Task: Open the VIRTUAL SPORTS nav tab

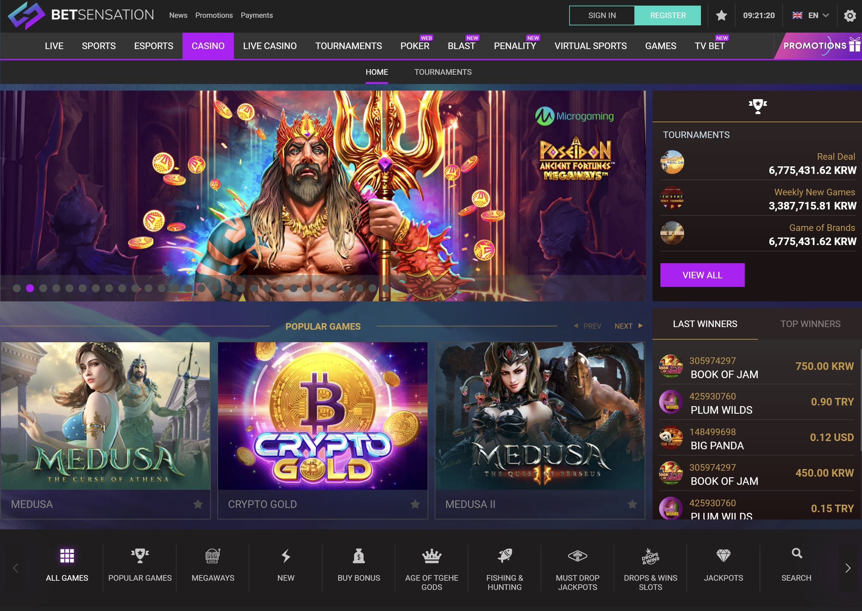Action: pos(590,46)
